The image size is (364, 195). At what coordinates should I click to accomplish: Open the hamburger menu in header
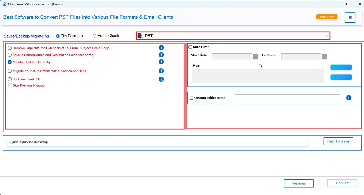350,17
